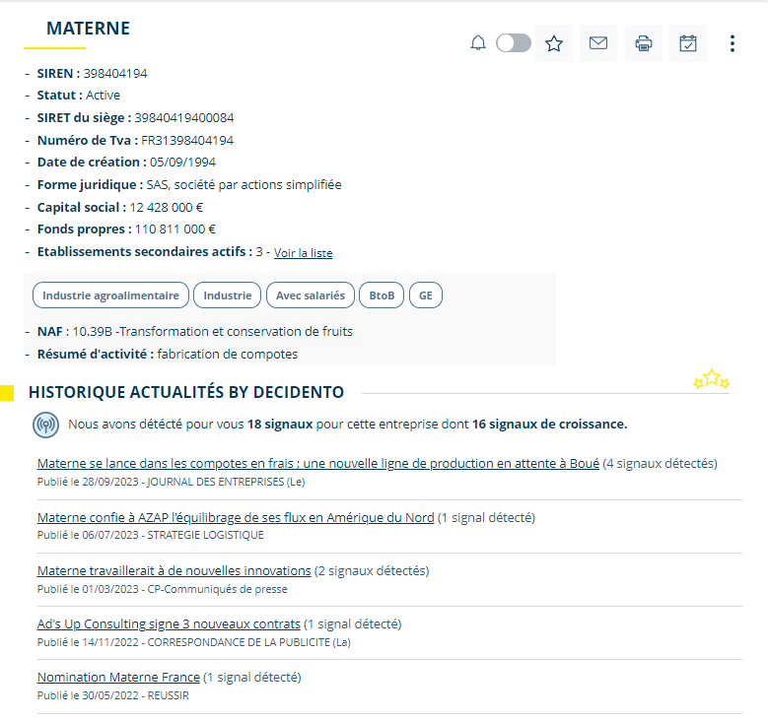Click the SIREN number 398404194
Viewport: 768px width, 721px height.
click(x=115, y=74)
